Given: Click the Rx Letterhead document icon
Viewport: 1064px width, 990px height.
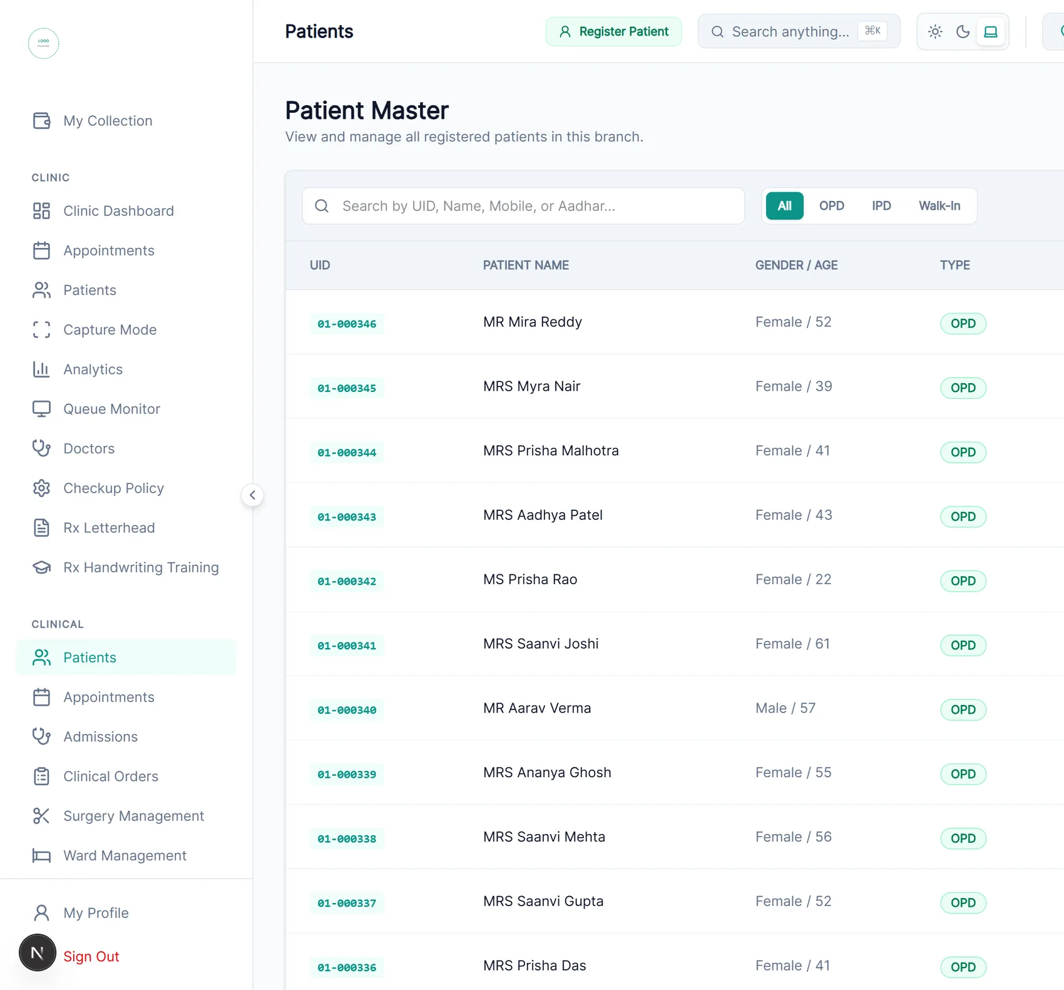Looking at the screenshot, I should [x=41, y=528].
